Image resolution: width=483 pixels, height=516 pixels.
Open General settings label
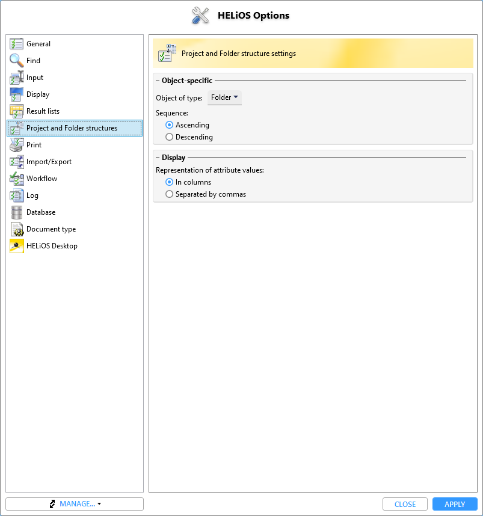click(x=38, y=44)
